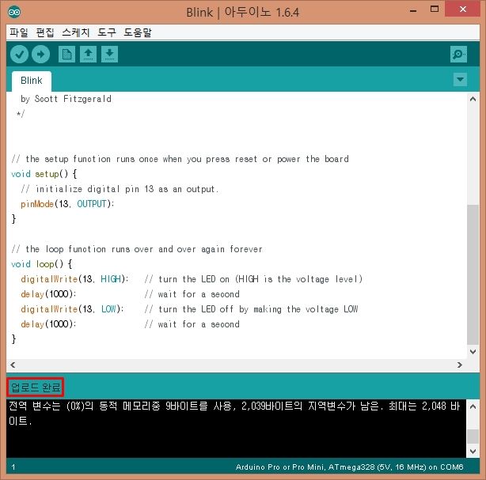
Task: Open the tab options dropdown arrow
Action: pyautogui.click(x=460, y=79)
